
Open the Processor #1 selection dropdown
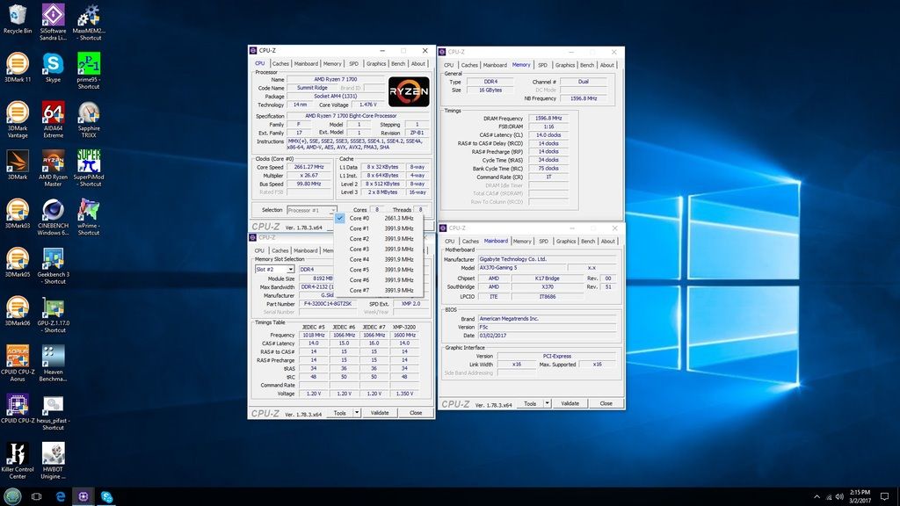[x=312, y=210]
